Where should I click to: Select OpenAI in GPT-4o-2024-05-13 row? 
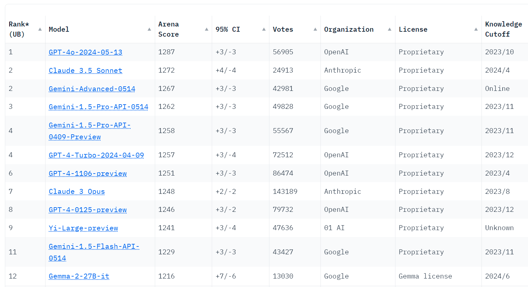336,52
